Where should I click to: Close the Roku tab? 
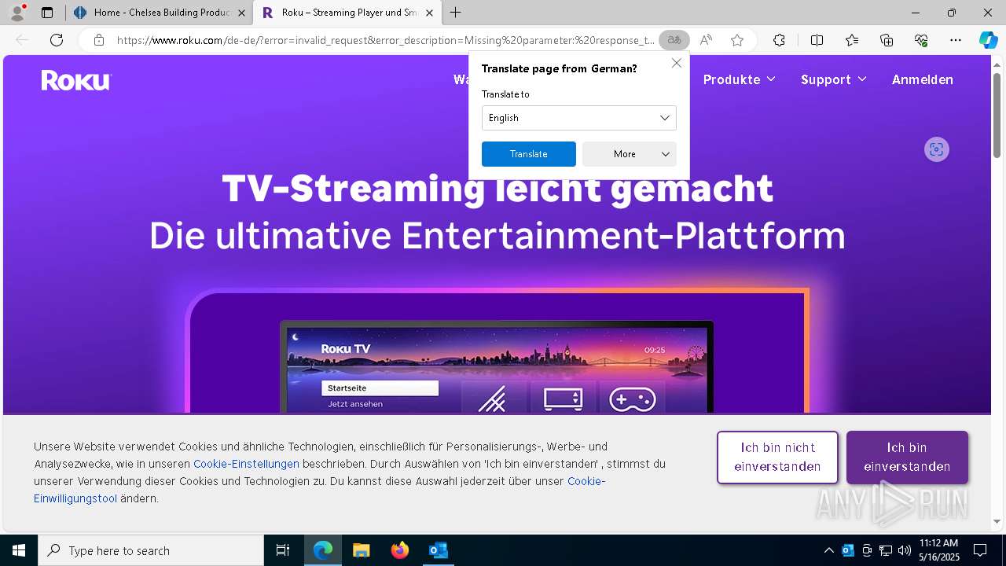429,13
